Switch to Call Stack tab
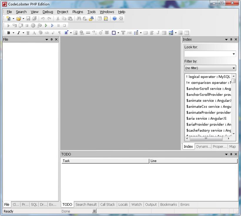241x216 pixels. 108,205
